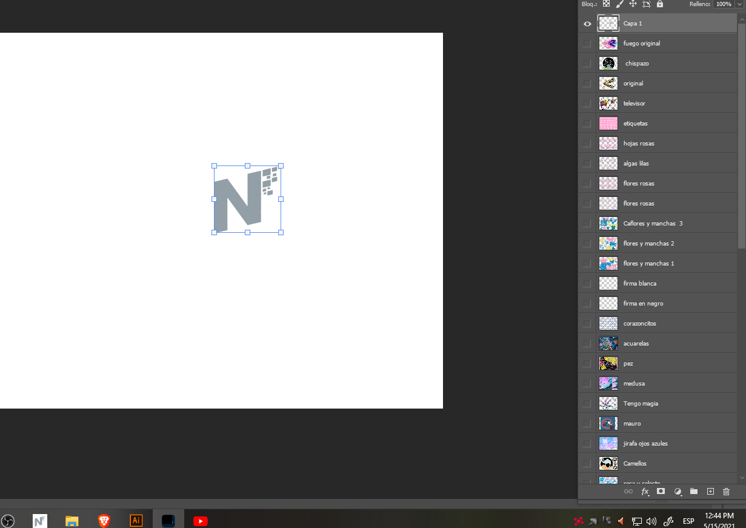
Task: Select fuego original layer thumbnail
Action: tap(608, 43)
